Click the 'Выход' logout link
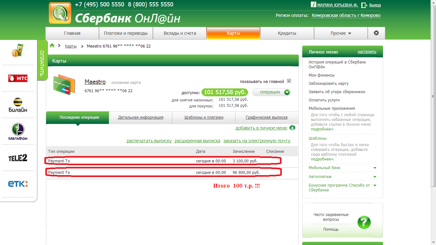The width and height of the screenshot is (436, 245). point(375,5)
